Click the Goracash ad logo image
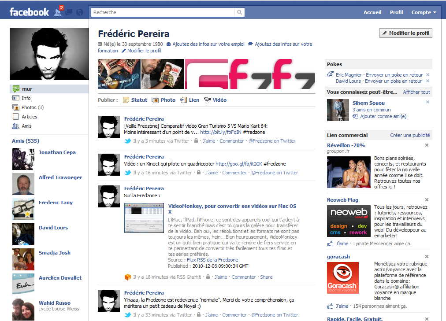446x321 pixels. [x=343, y=277]
